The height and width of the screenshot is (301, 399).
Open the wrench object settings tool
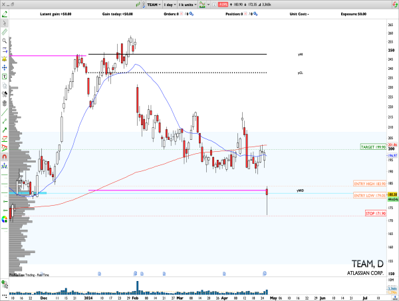click(5, 95)
